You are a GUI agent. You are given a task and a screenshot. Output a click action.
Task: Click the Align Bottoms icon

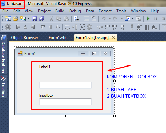tap(58, 27)
